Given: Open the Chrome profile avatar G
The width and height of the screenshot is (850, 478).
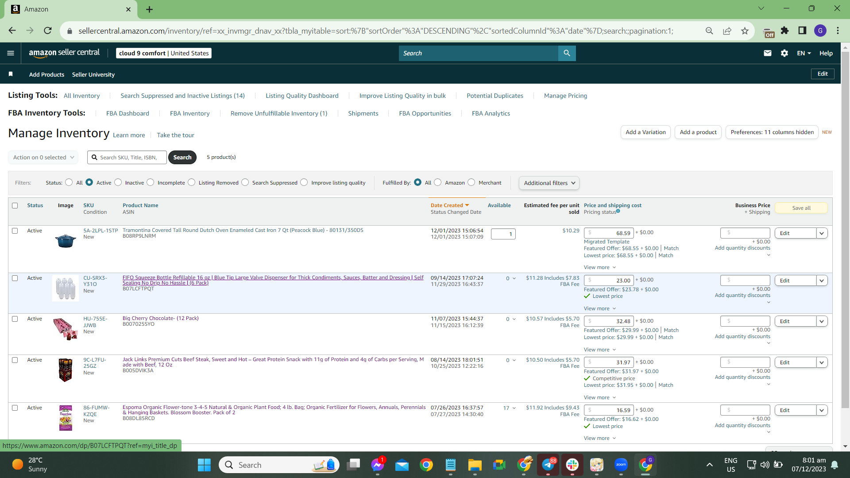Looking at the screenshot, I should pyautogui.click(x=820, y=31).
